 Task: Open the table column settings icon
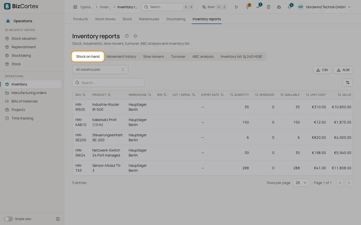point(348,82)
